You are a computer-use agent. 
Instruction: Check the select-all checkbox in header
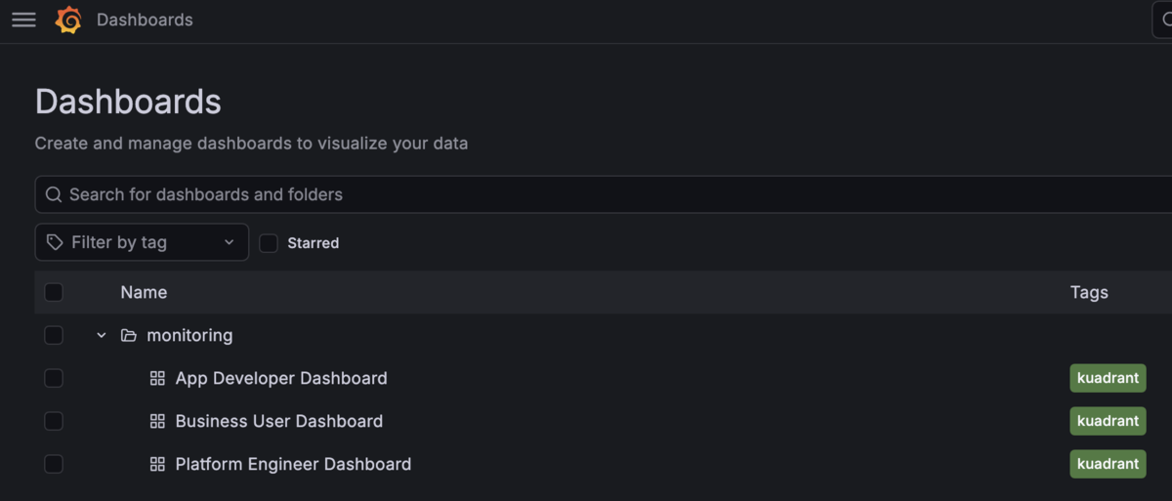(x=54, y=292)
